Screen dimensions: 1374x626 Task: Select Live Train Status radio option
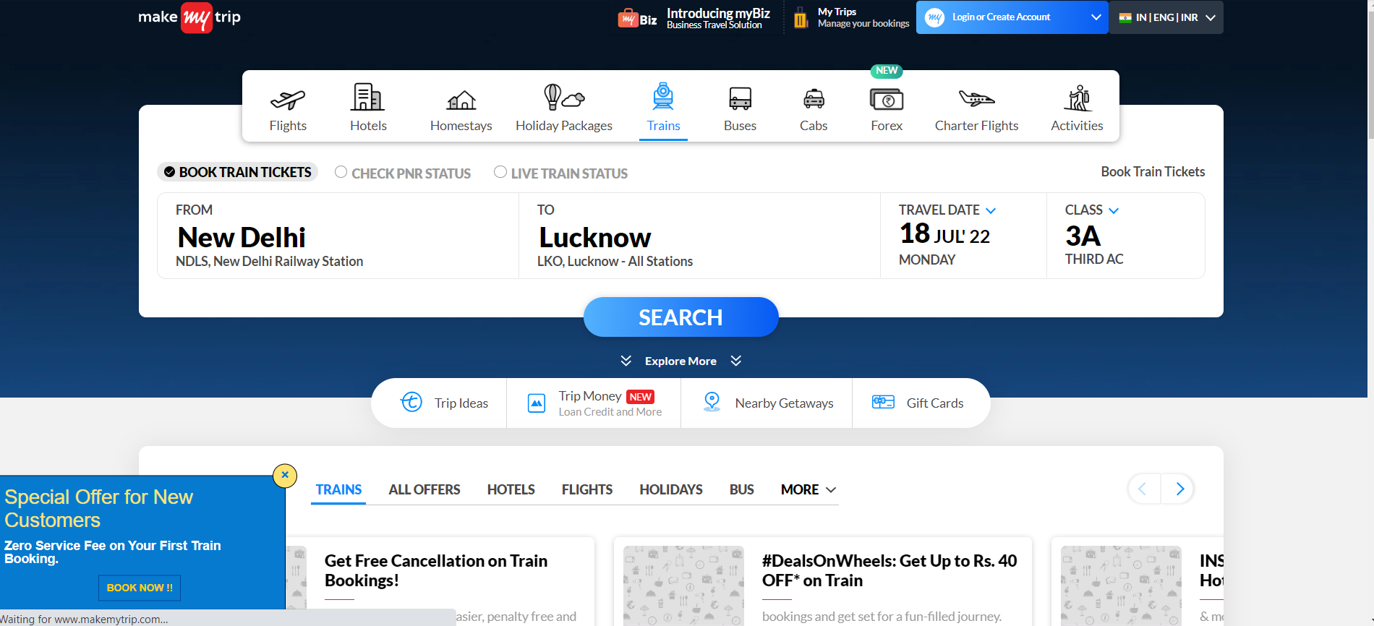560,173
